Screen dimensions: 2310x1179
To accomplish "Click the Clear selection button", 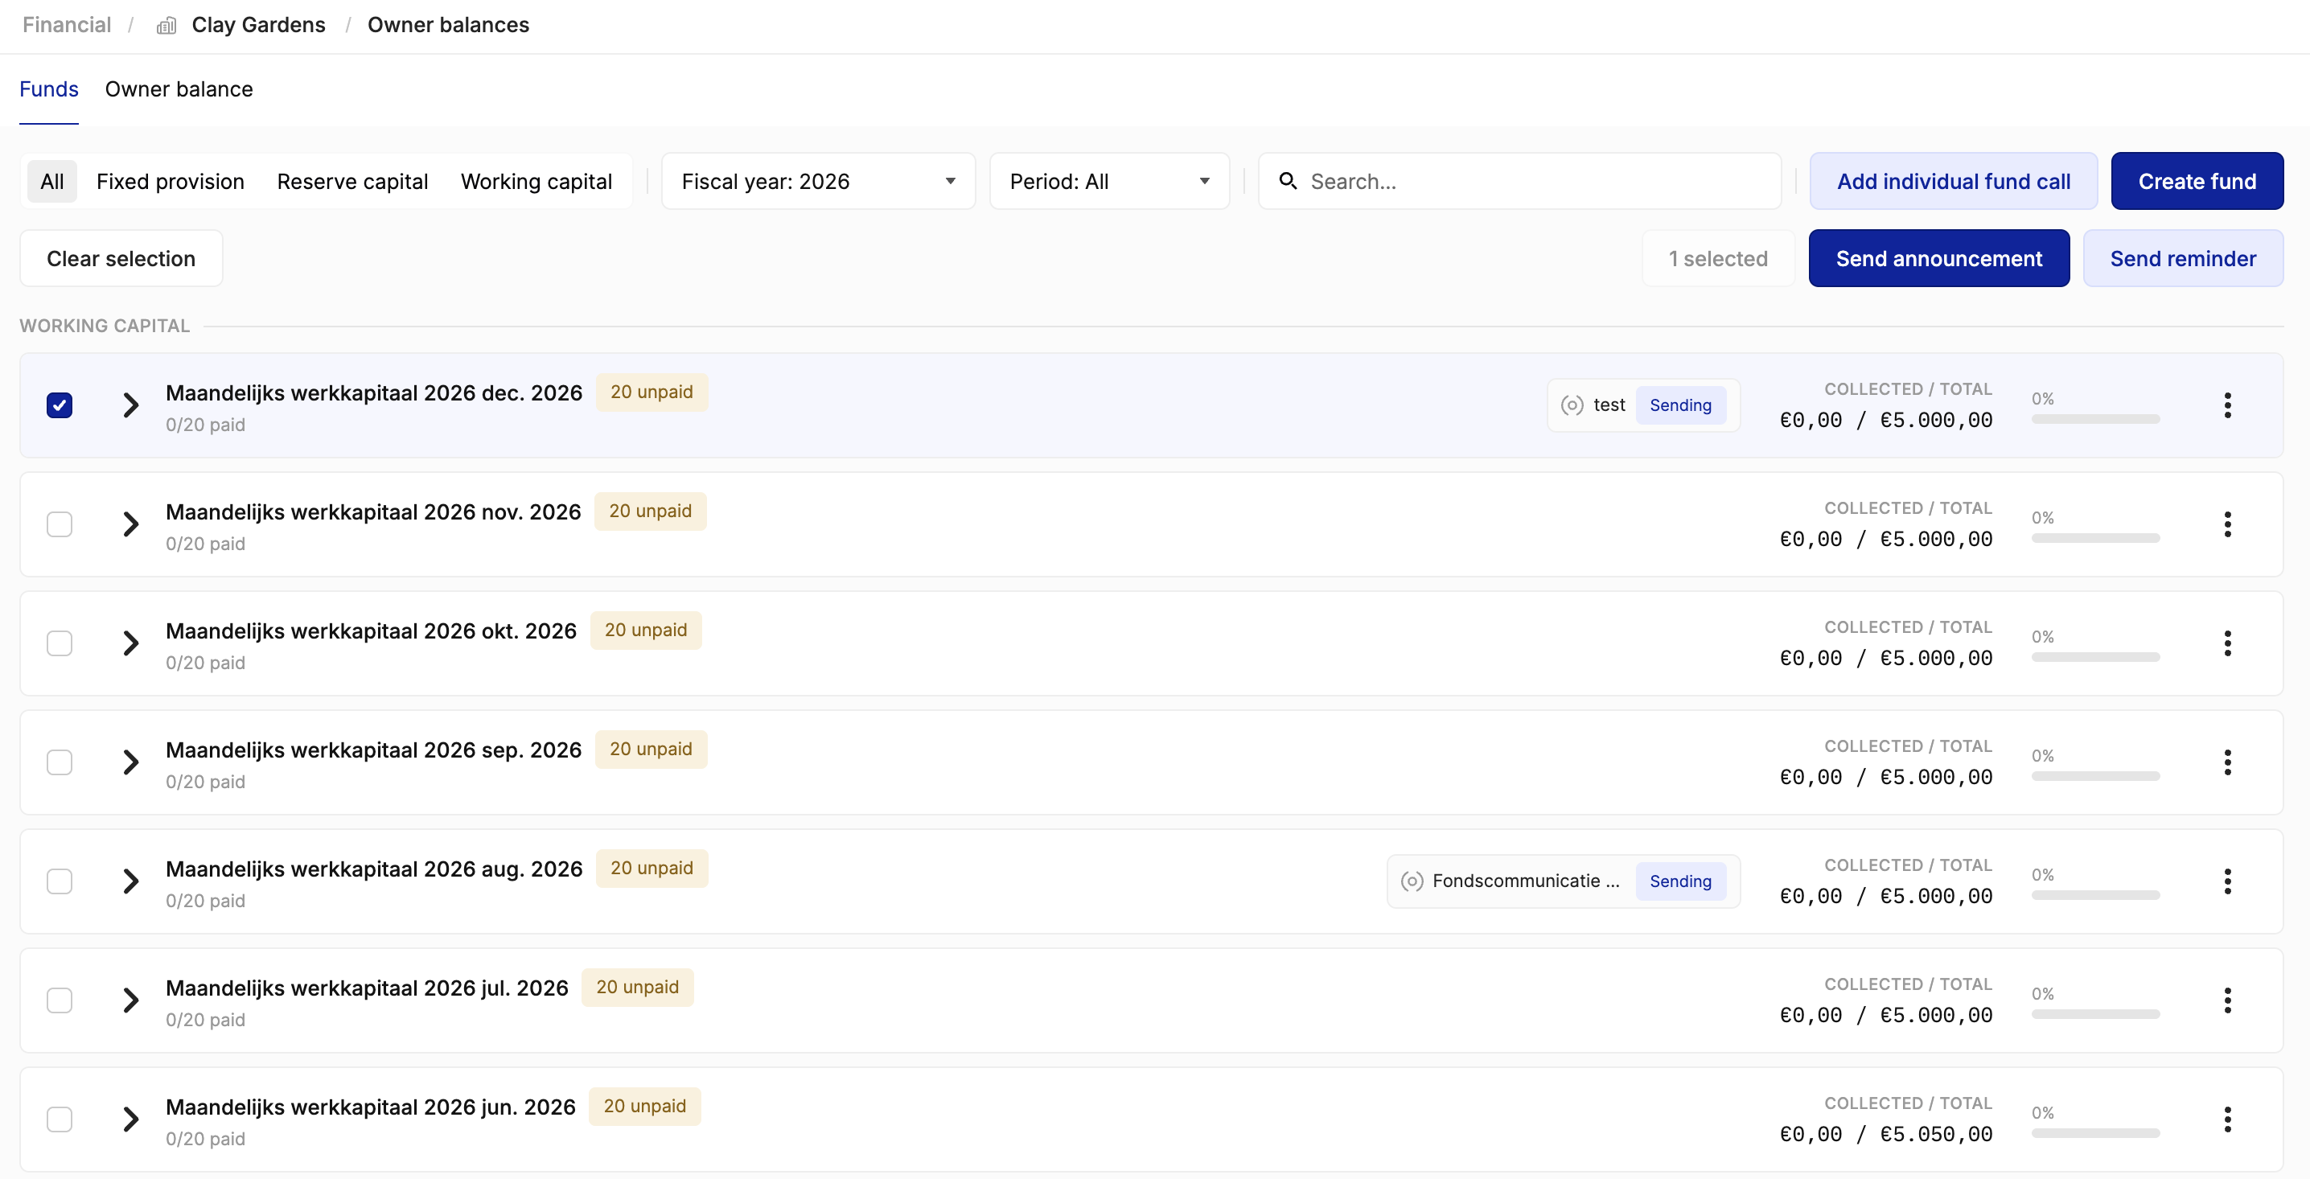I will 121,258.
